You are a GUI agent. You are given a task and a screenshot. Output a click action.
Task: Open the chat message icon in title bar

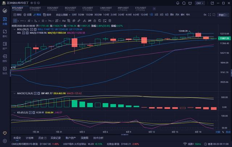[184, 3]
